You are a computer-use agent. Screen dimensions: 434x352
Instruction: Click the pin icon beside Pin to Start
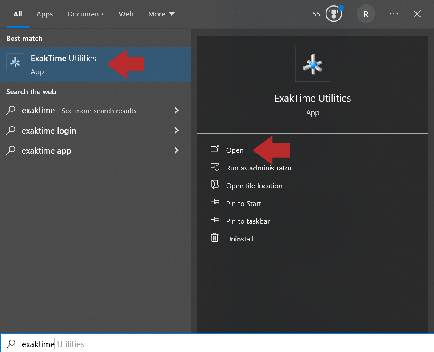pyautogui.click(x=215, y=202)
